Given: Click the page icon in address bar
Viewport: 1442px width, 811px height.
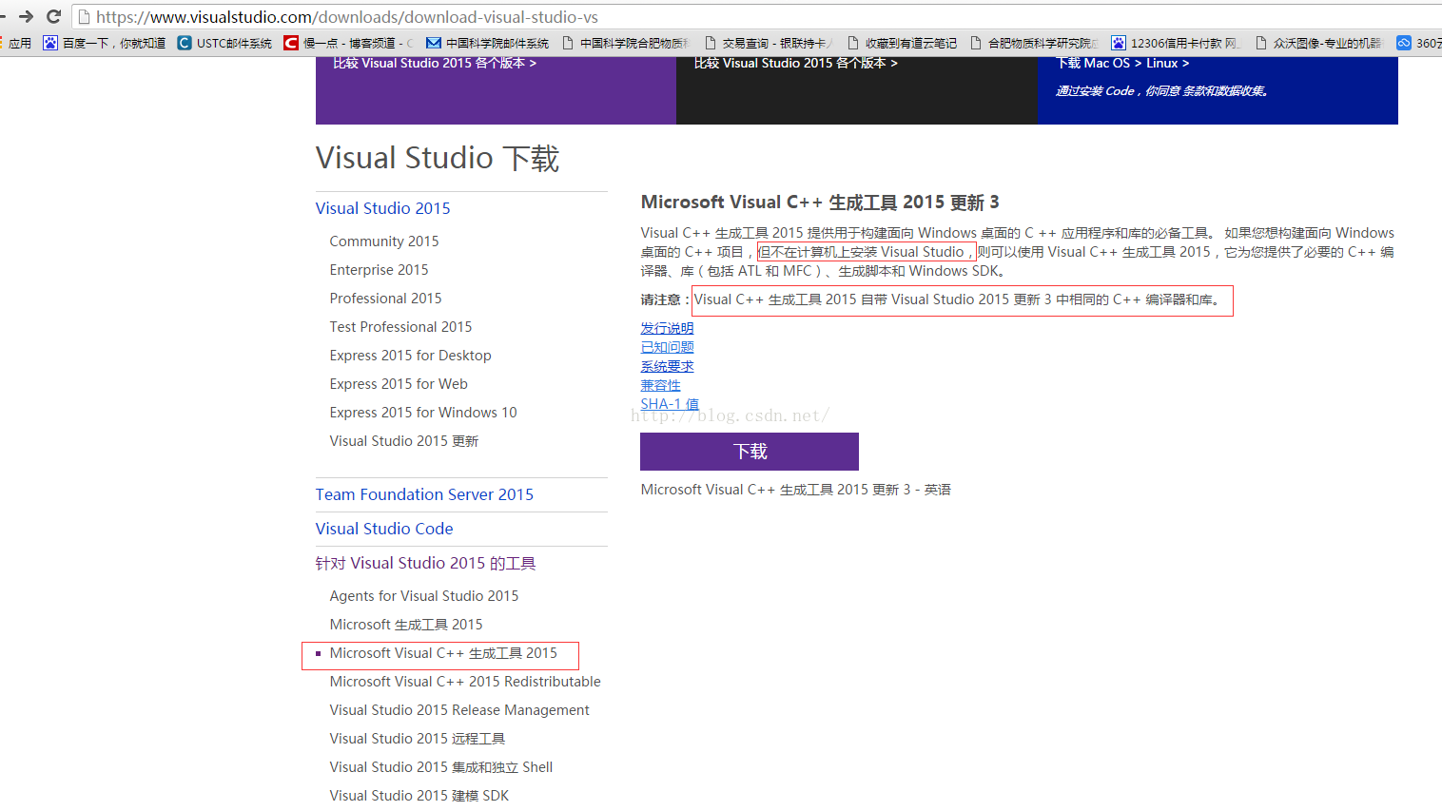Looking at the screenshot, I should point(84,16).
